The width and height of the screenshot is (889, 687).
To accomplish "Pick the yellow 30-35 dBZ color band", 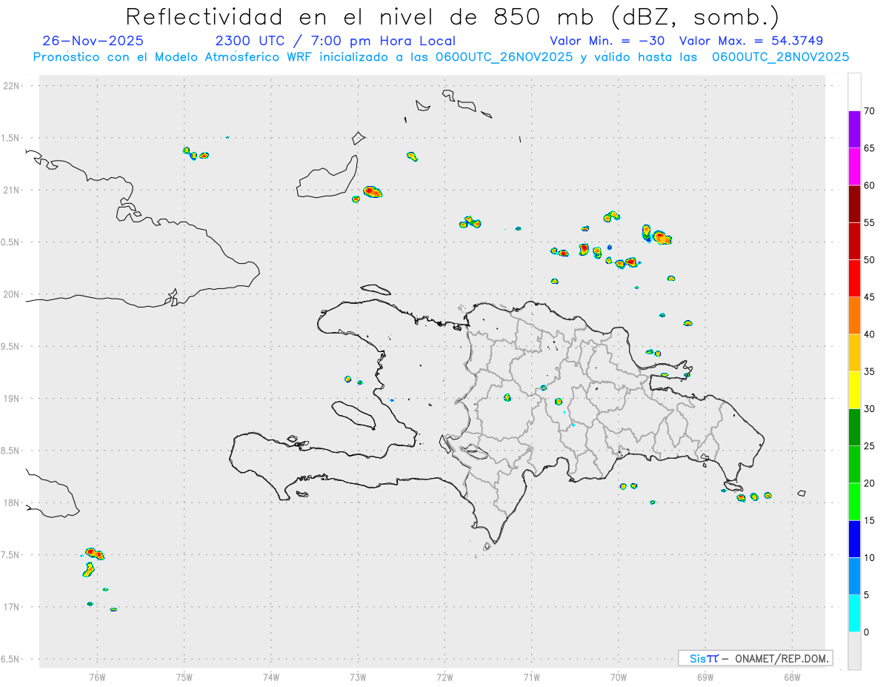I will (x=854, y=390).
